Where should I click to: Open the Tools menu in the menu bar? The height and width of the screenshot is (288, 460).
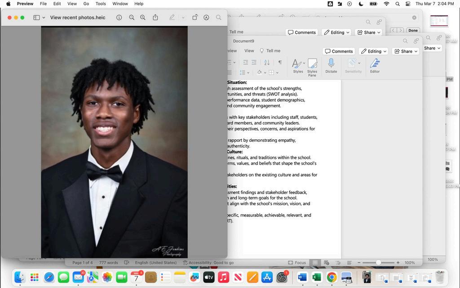[x=101, y=4]
